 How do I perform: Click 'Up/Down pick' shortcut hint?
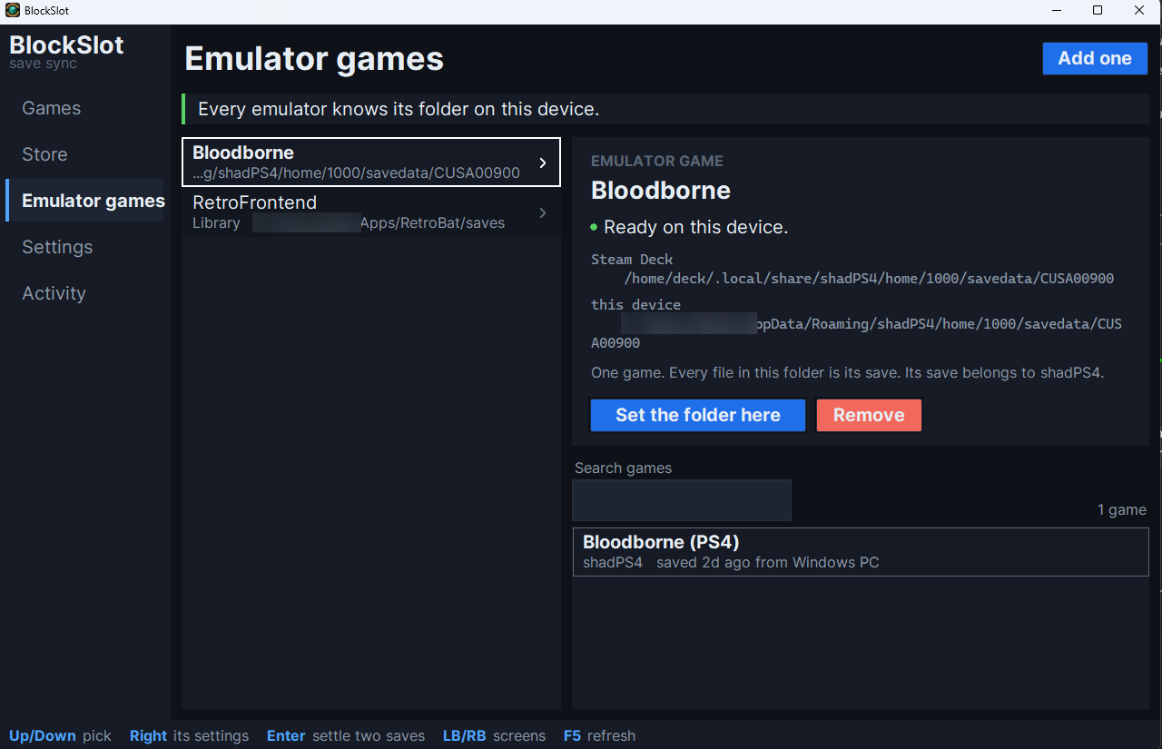point(60,735)
